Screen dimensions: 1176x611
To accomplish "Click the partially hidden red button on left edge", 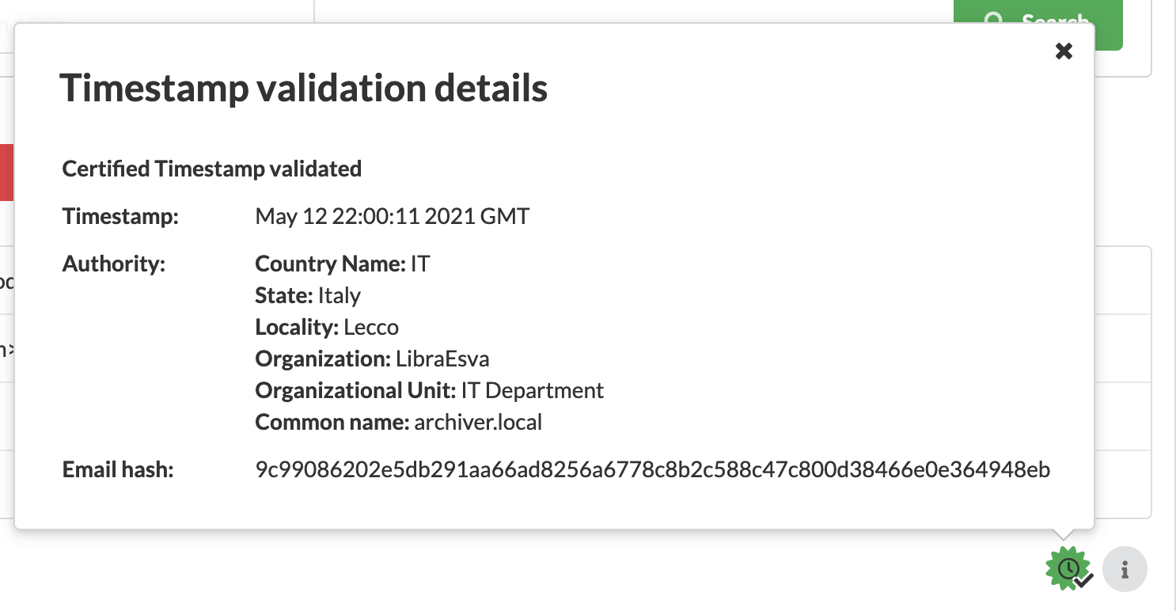I will (x=7, y=172).
